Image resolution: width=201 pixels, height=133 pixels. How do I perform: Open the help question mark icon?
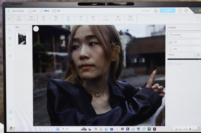tap(180, 11)
